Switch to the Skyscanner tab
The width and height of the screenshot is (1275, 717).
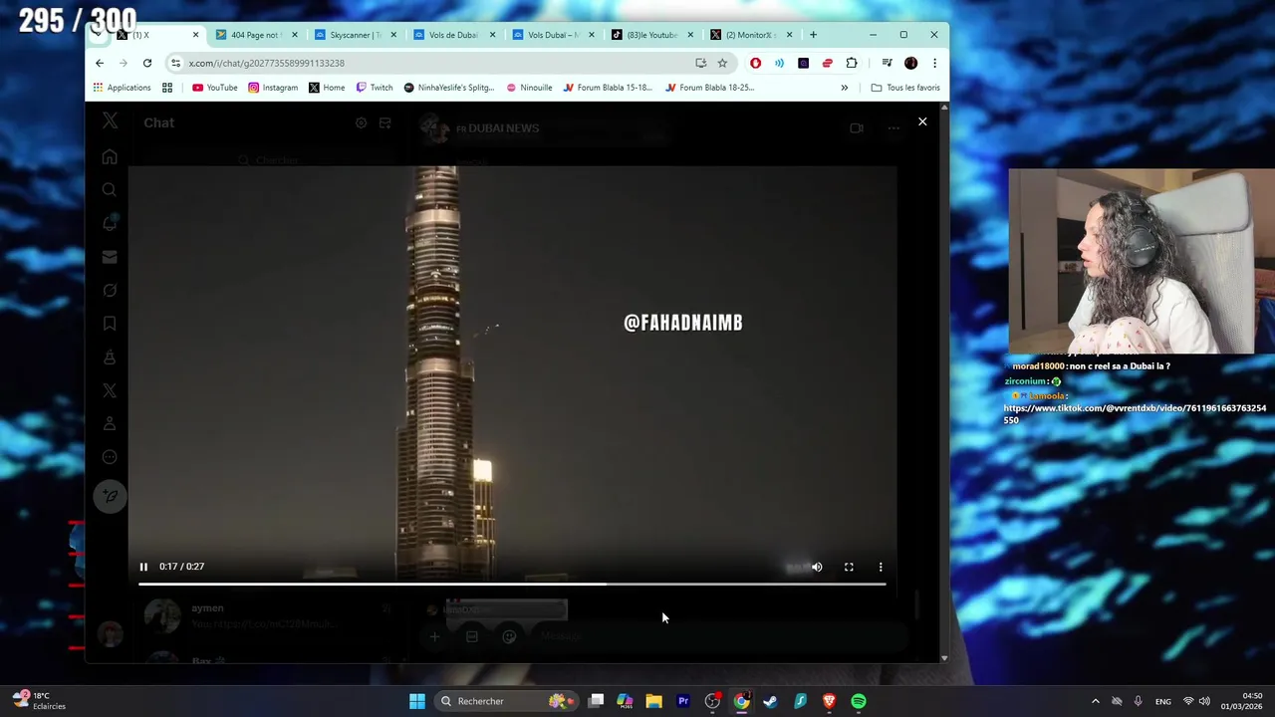click(x=355, y=35)
